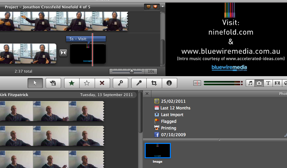
Task: Click the '2:37 total' duration text
Action: (x=23, y=71)
